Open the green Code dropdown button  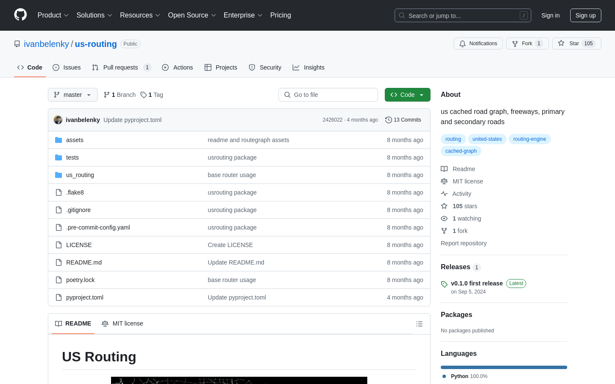tap(407, 95)
